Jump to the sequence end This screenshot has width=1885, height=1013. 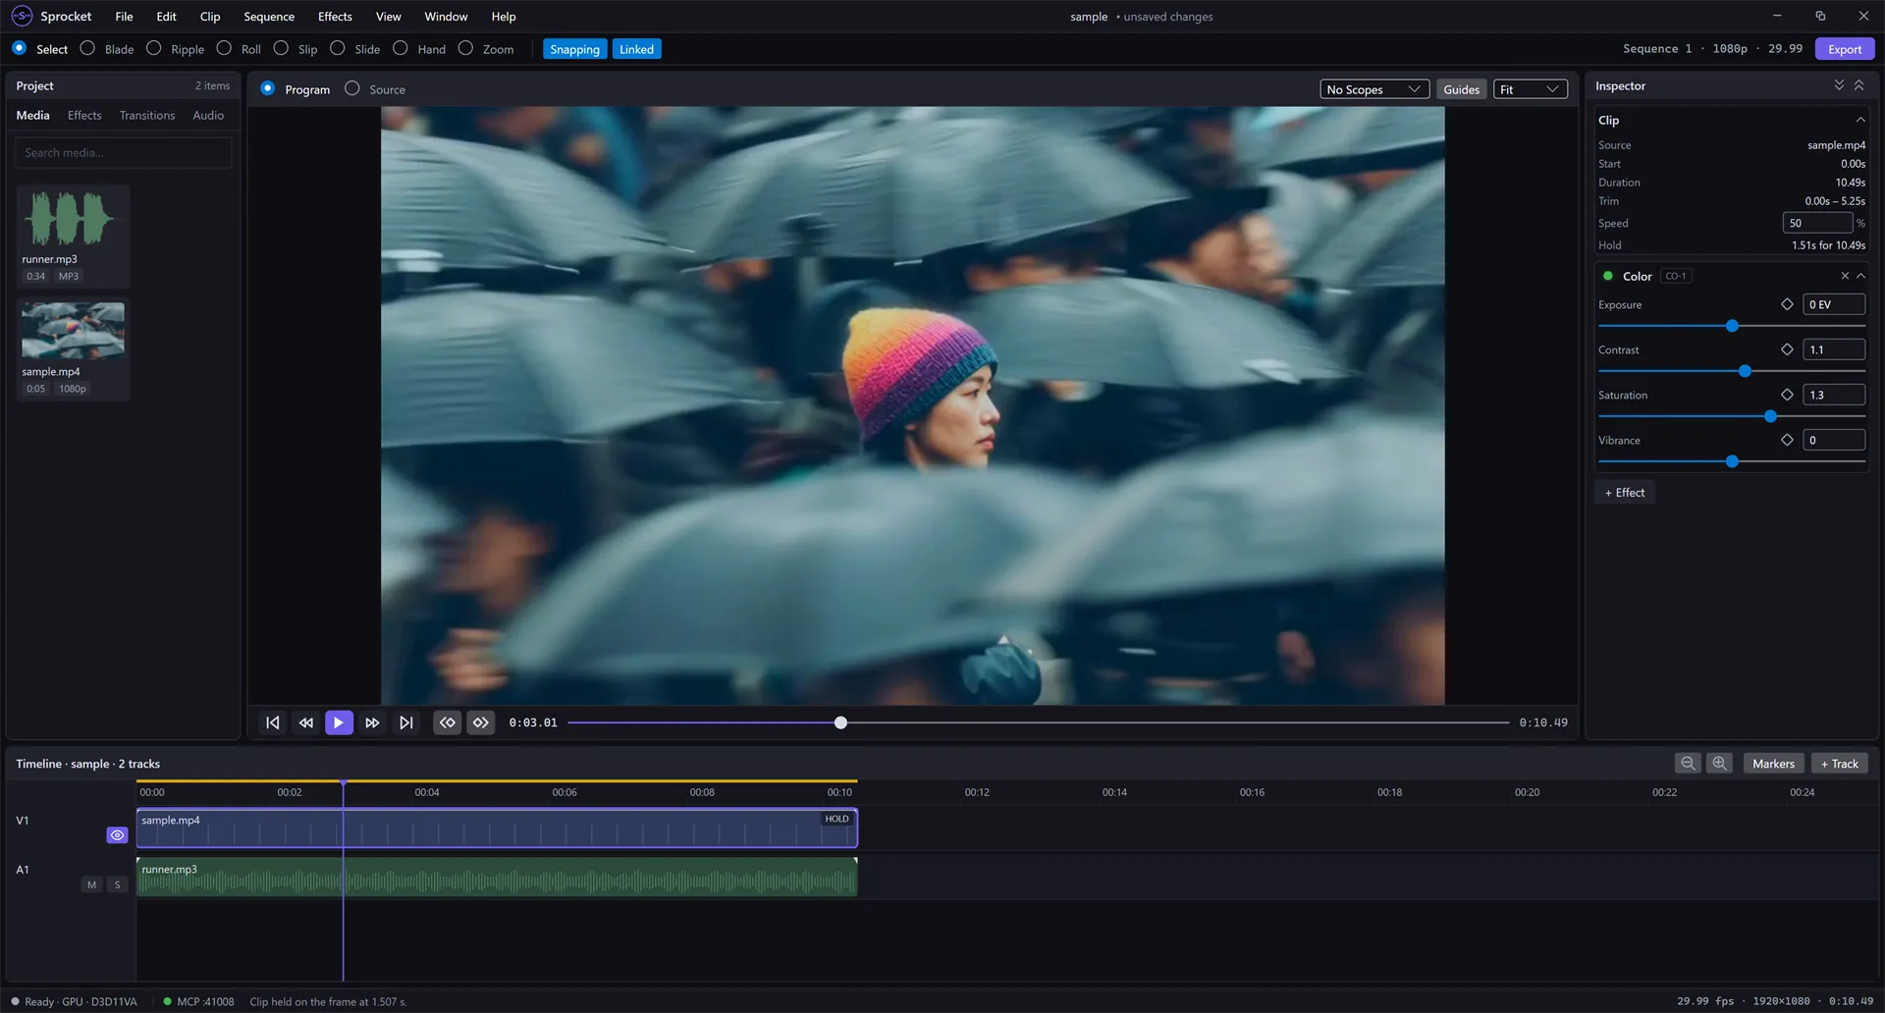pos(405,722)
